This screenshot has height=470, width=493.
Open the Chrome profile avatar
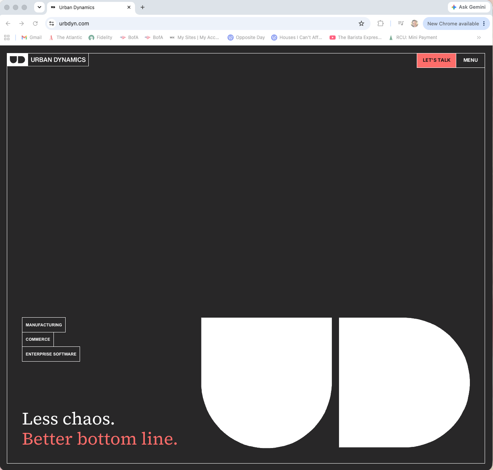(414, 23)
